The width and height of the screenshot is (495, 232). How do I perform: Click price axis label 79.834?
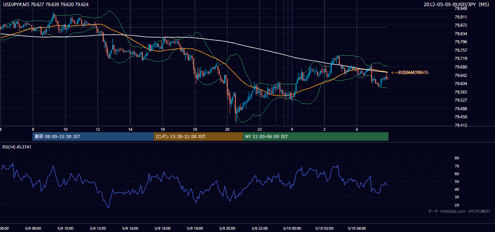(461, 34)
